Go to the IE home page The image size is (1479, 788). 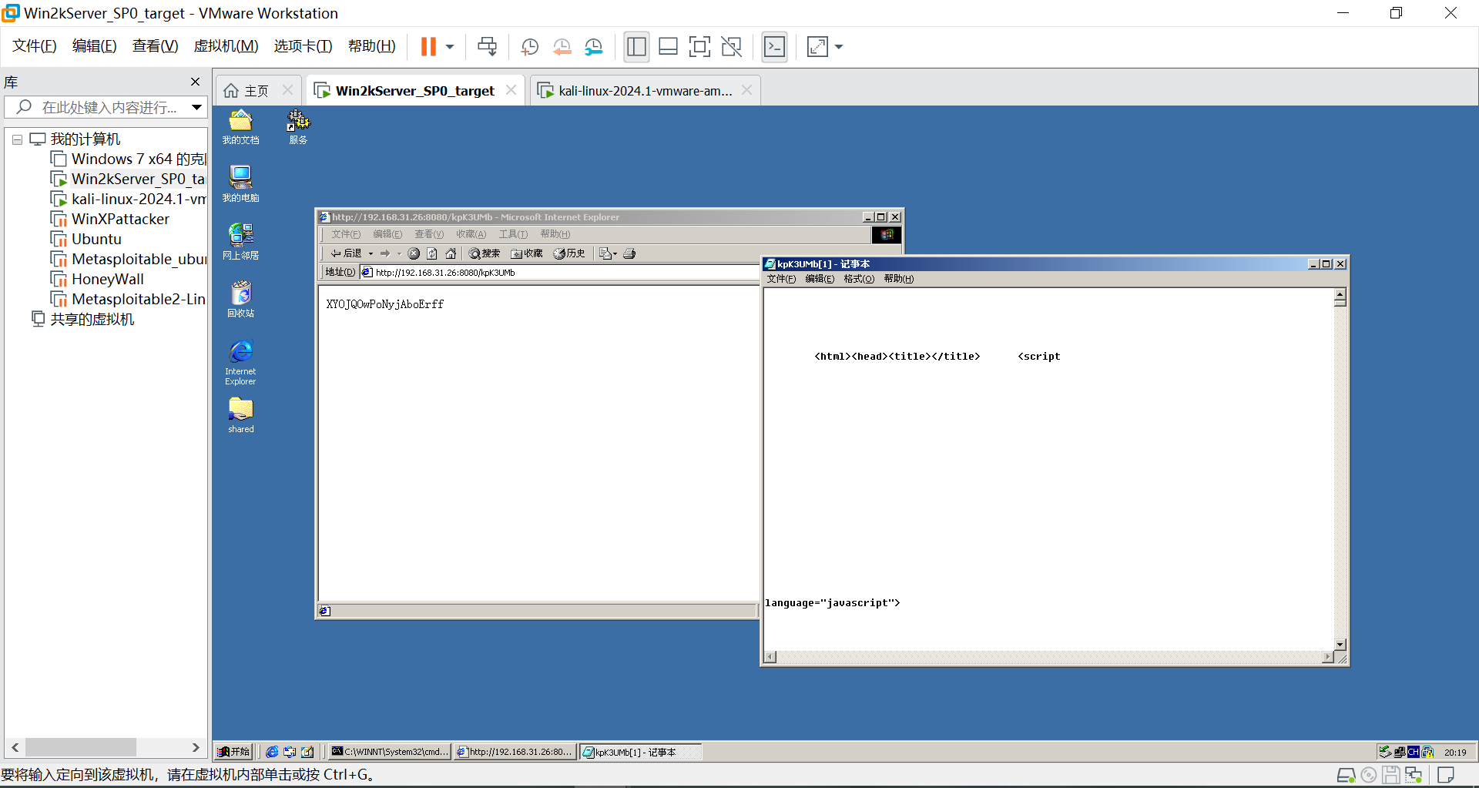451,253
